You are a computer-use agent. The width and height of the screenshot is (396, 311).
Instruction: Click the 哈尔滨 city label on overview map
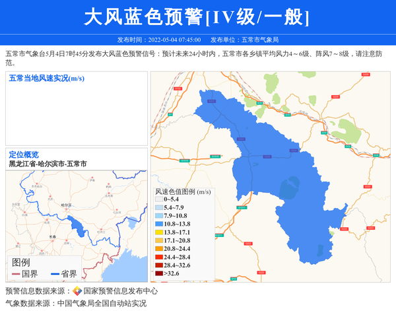(66, 205)
